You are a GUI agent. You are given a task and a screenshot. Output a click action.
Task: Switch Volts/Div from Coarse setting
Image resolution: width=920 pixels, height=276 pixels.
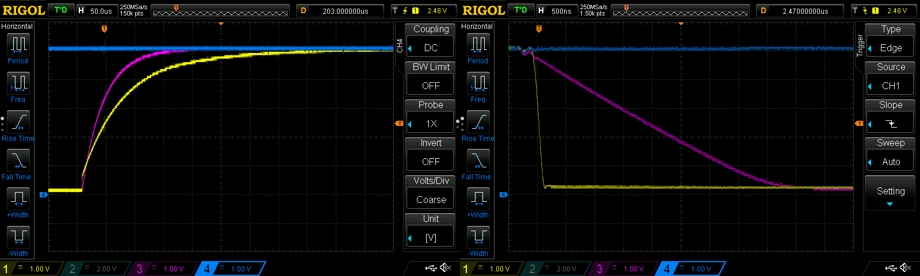click(431, 200)
